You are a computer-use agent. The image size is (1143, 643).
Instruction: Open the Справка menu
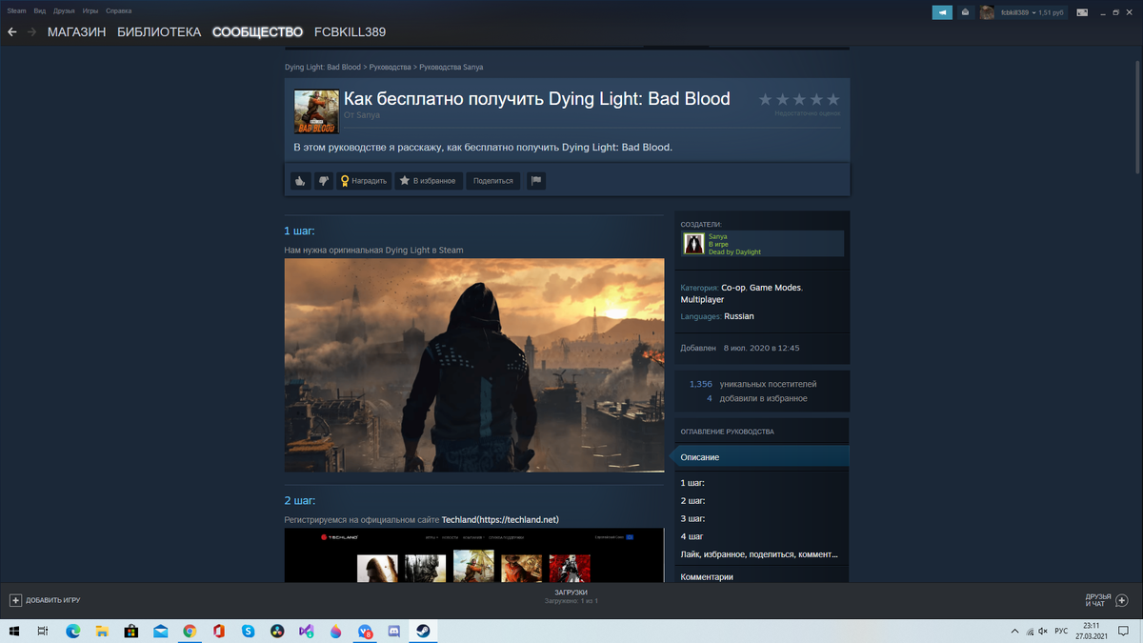click(x=119, y=11)
